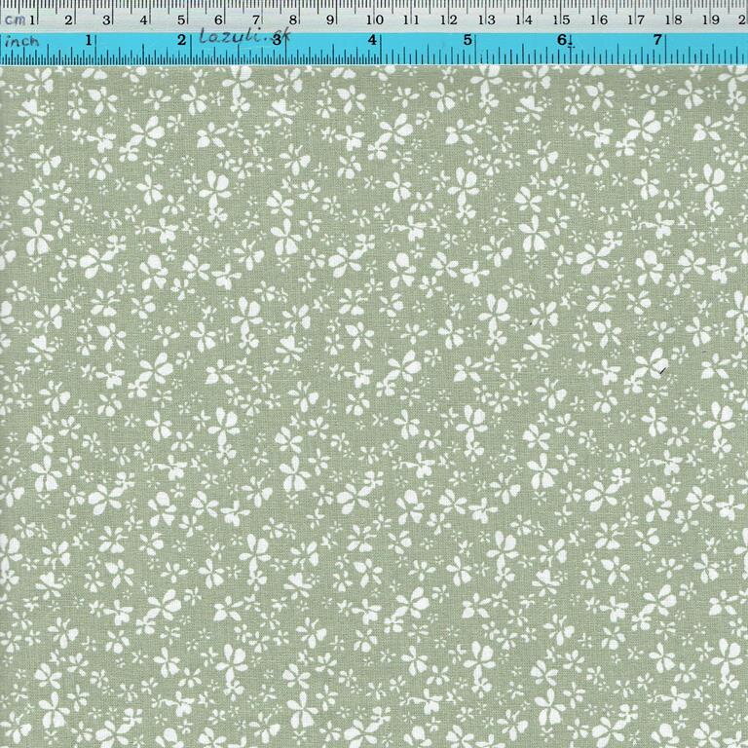Screen dimensions: 748x748
Task: Click the number 10 on the cm scale
Action: [x=374, y=20]
